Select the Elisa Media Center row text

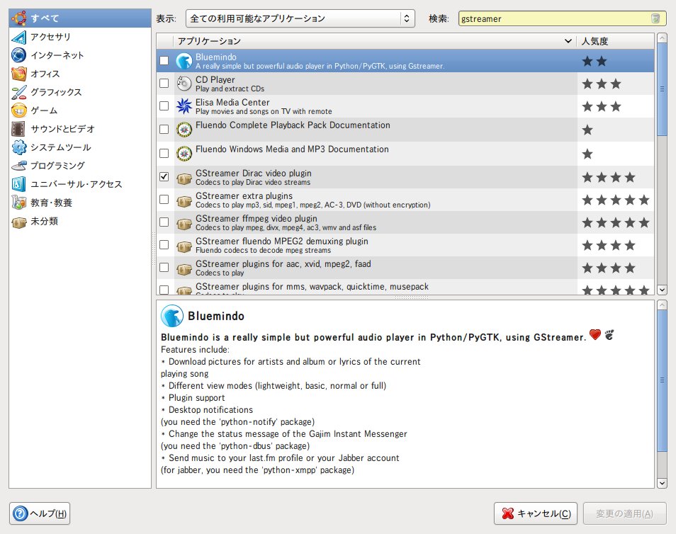pyautogui.click(x=264, y=106)
